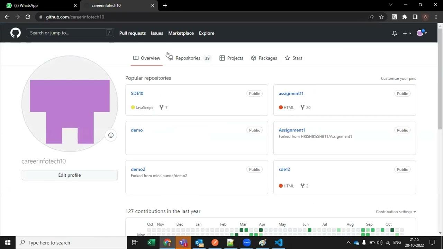Close the WhatsApp tab
Viewport: 443px width, 249px height.
coord(75,6)
